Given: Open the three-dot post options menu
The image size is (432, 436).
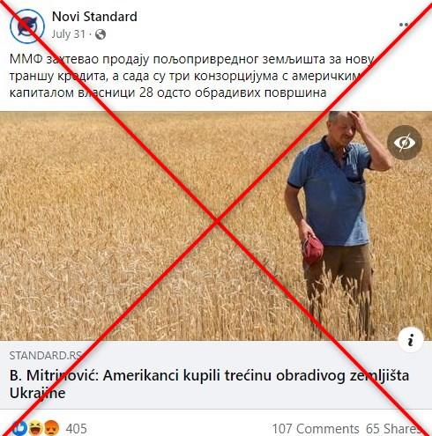Looking at the screenshot, I should pos(405,25).
